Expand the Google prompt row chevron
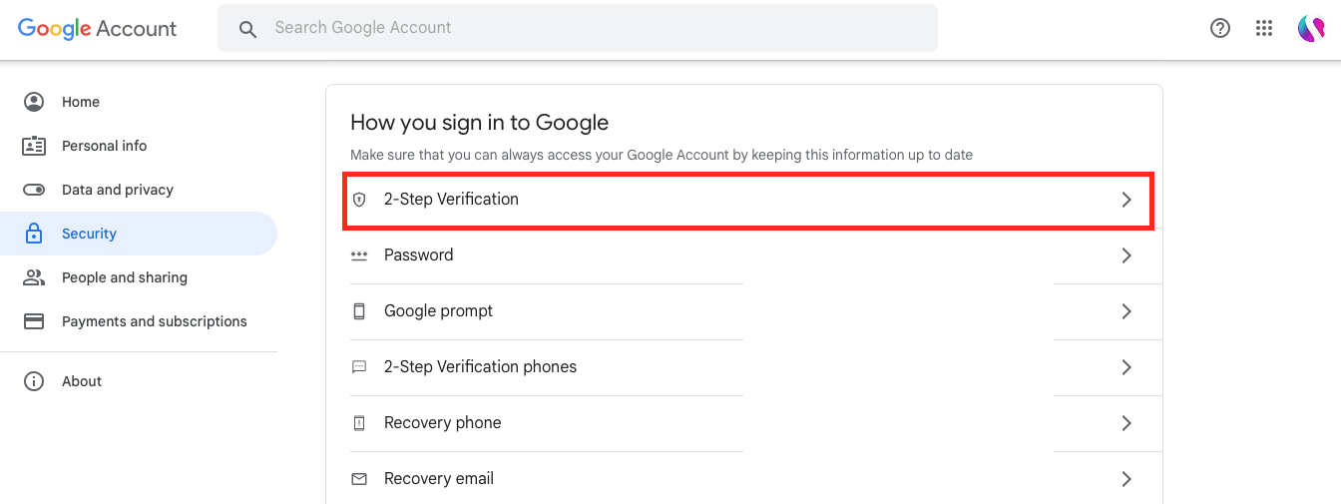 1126,311
